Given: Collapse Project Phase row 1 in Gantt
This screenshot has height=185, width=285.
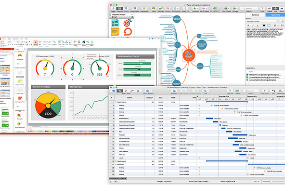Looking at the screenshot, I should (x=116, y=102).
